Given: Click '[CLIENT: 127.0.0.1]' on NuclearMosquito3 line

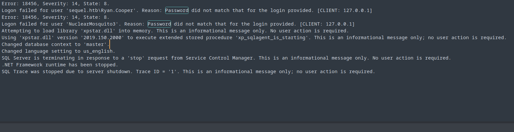Looking at the screenshot, I should [327, 24].
